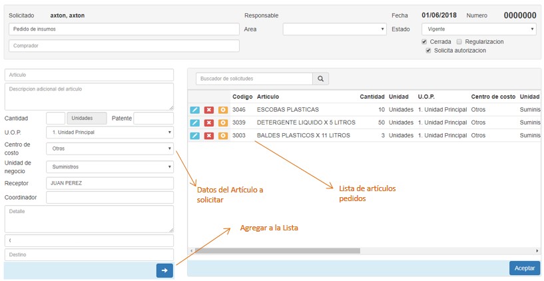Toggle the Cerrada checkbox

425,42
